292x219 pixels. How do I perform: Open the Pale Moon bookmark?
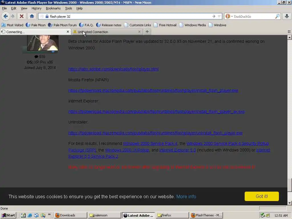coord(36,25)
